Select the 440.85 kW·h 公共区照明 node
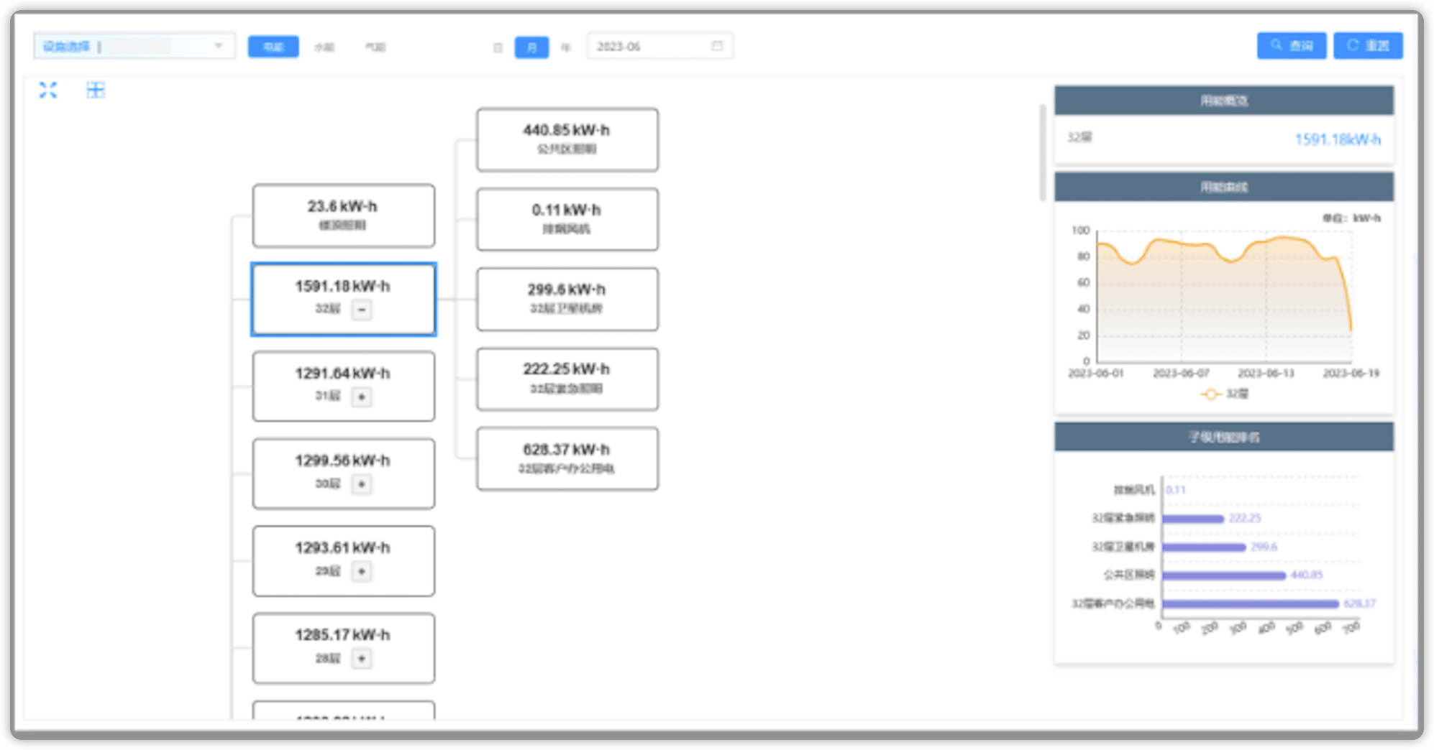Viewport: 1434px width, 750px height. (x=567, y=139)
